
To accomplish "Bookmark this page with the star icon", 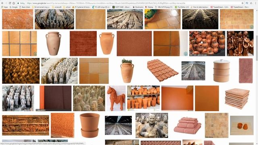I will point(243,3).
